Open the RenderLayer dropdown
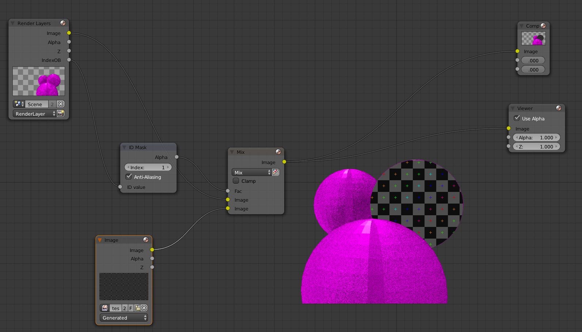The image size is (582, 332). [35, 113]
